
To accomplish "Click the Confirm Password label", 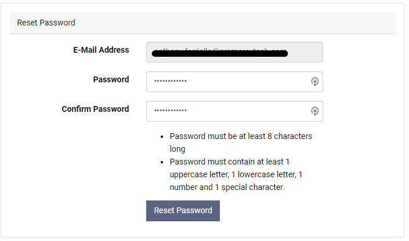I will coord(95,109).
